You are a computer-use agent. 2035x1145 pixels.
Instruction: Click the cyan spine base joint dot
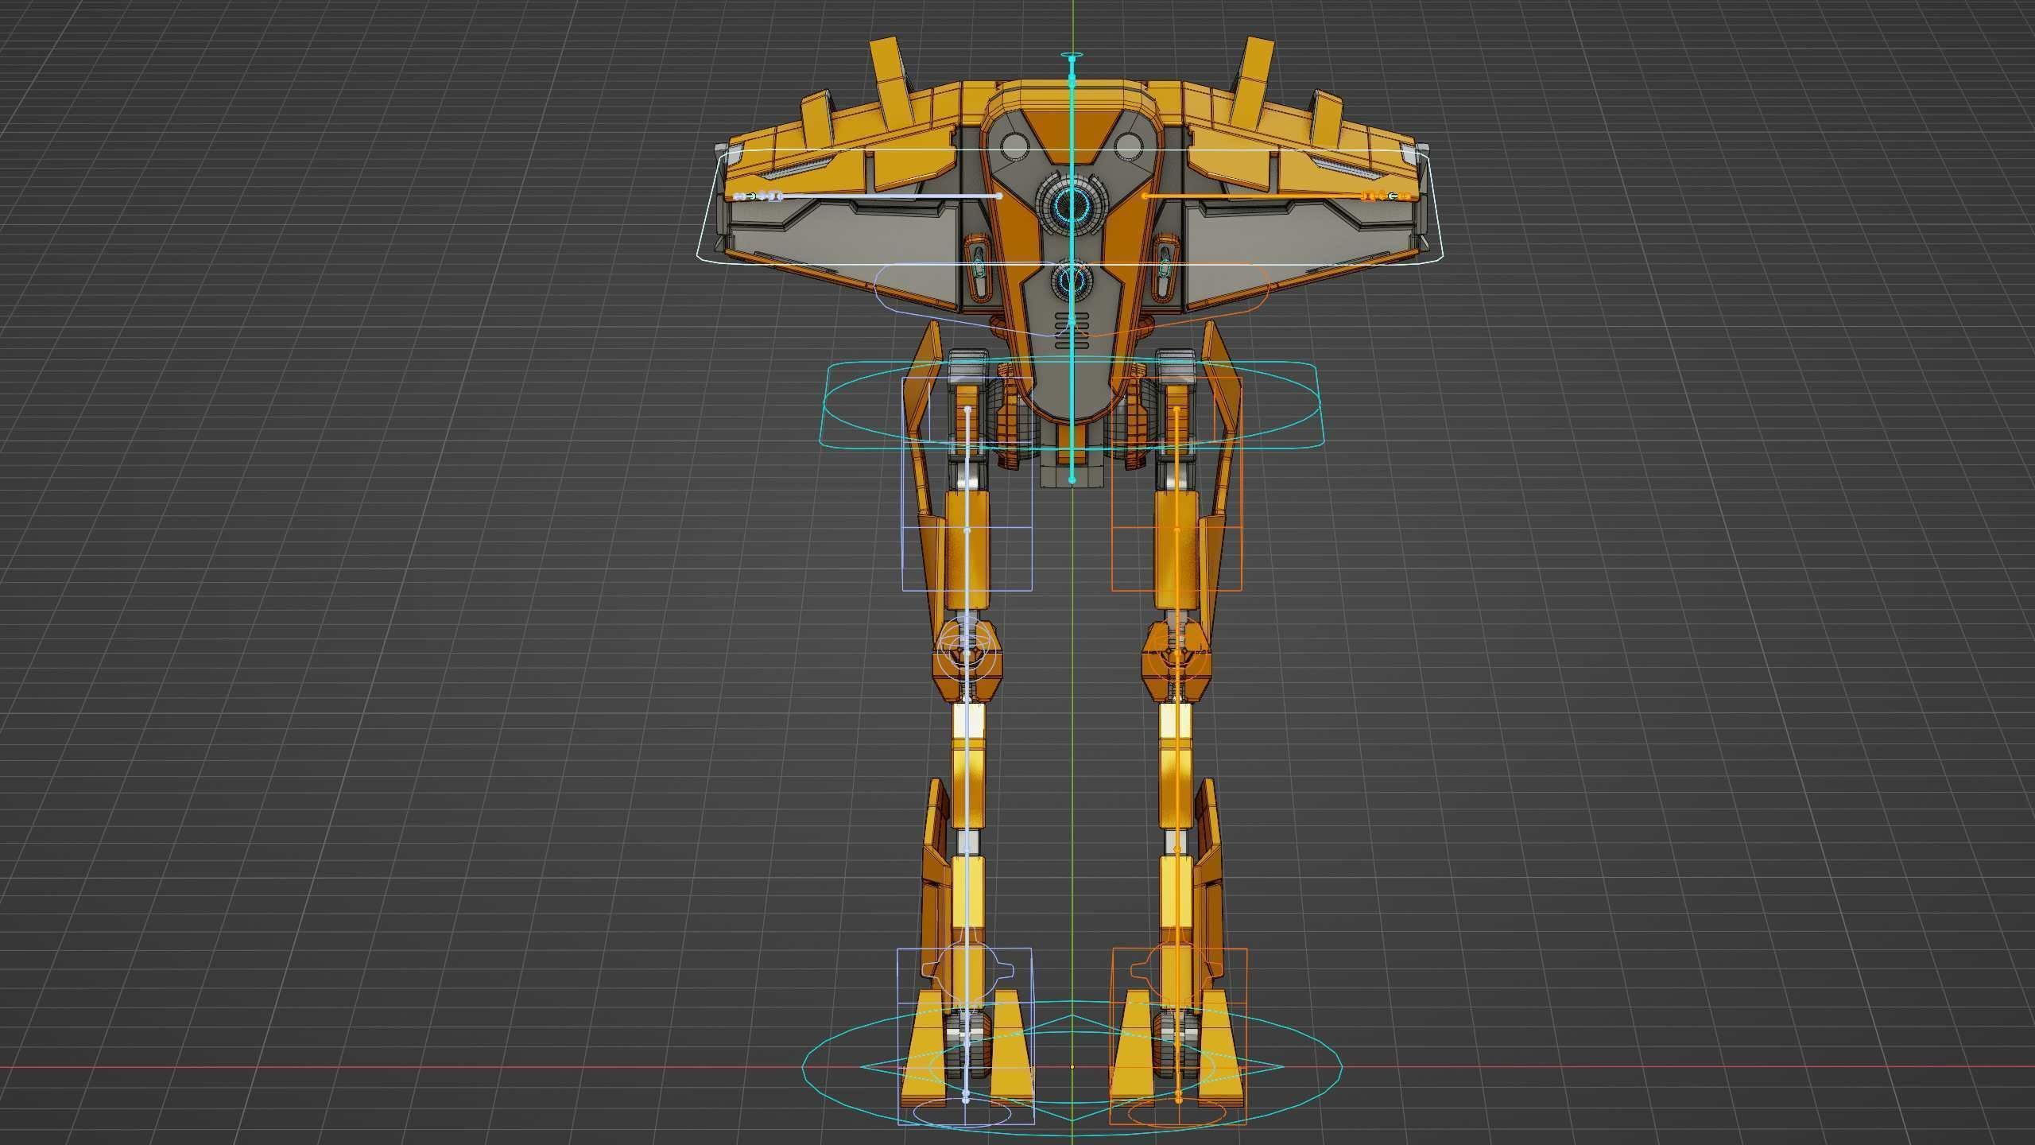point(1072,479)
